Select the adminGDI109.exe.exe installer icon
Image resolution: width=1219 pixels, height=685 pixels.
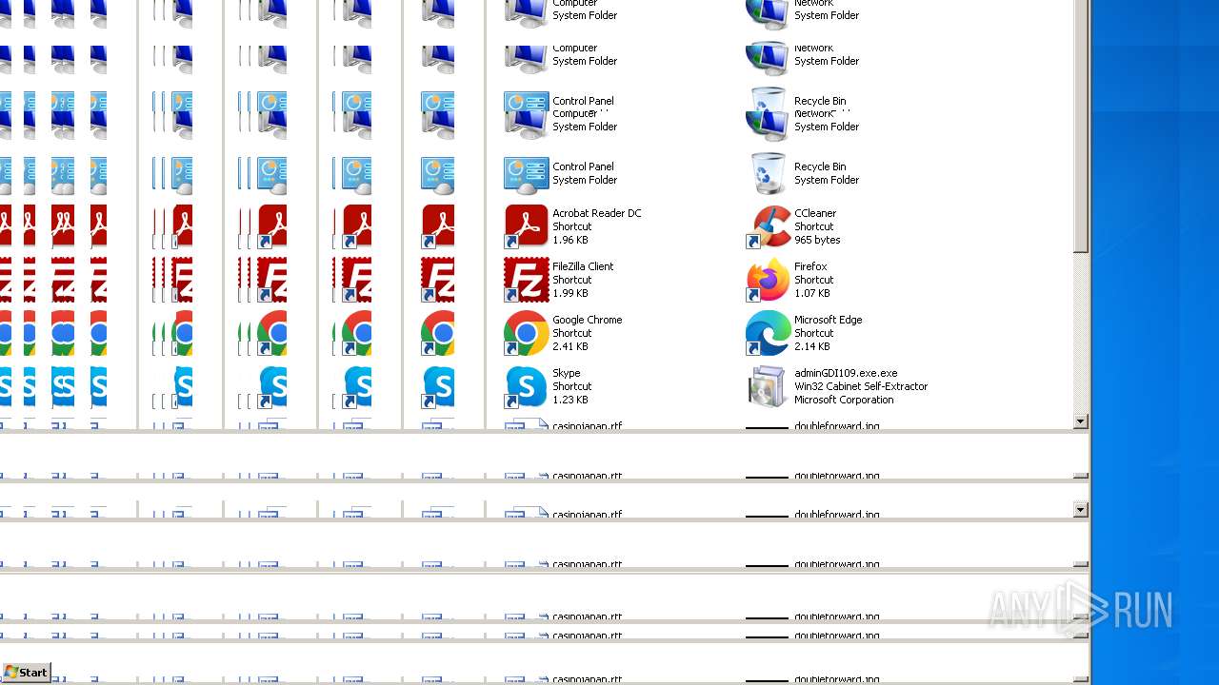tap(769, 386)
